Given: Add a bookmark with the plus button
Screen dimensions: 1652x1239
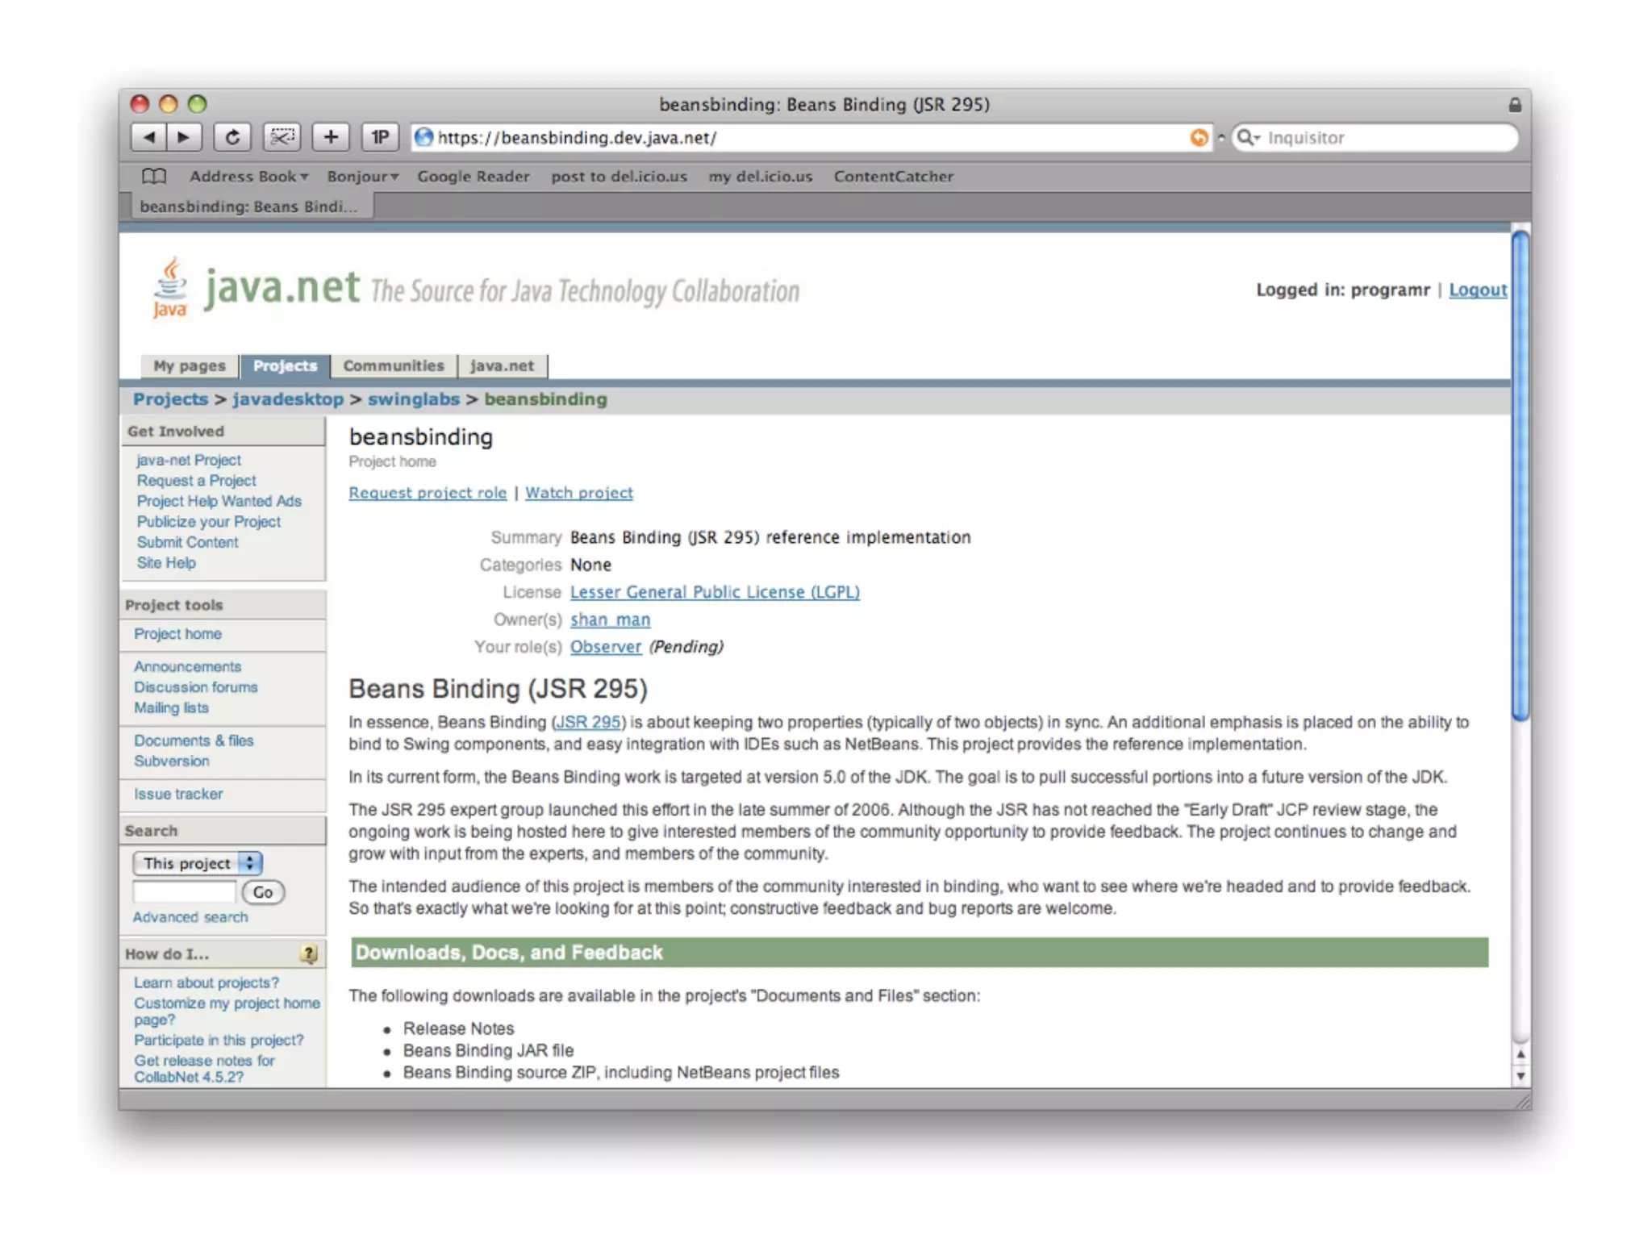Looking at the screenshot, I should [331, 137].
